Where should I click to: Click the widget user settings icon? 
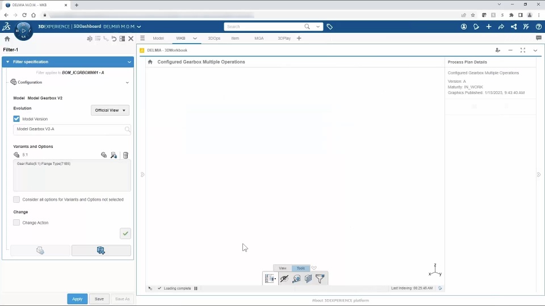(498, 50)
